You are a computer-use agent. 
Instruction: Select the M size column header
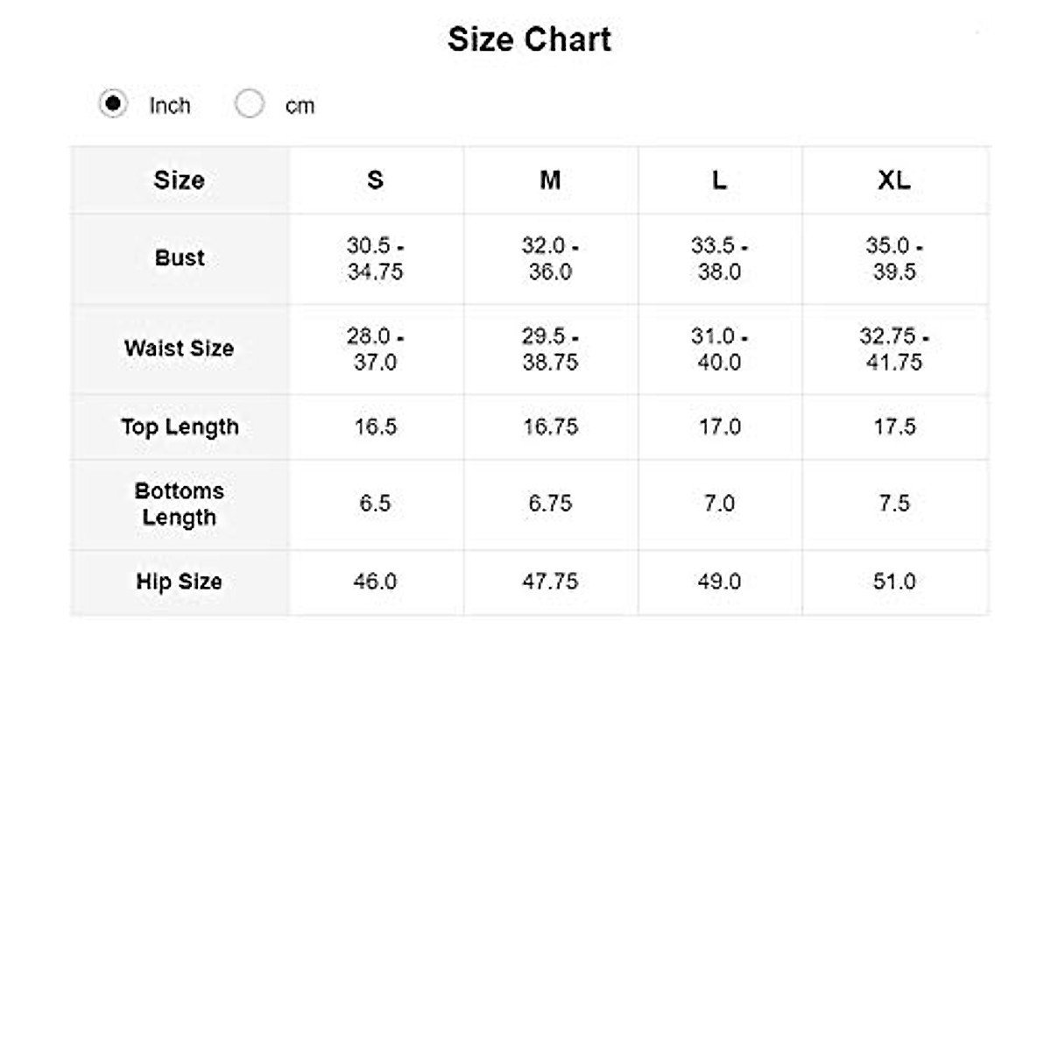coord(550,180)
